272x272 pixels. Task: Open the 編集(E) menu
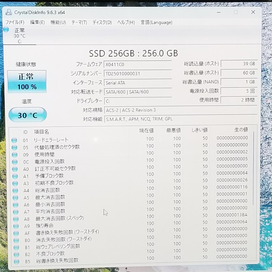point(37,22)
